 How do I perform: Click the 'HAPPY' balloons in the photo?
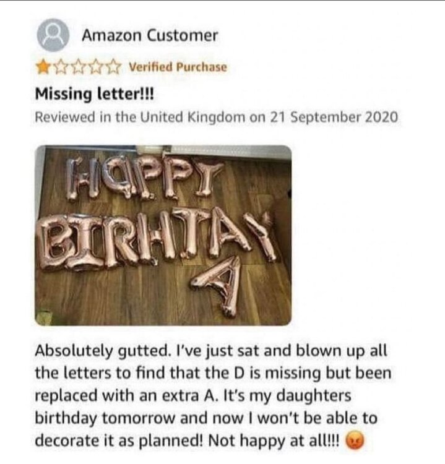(x=141, y=178)
